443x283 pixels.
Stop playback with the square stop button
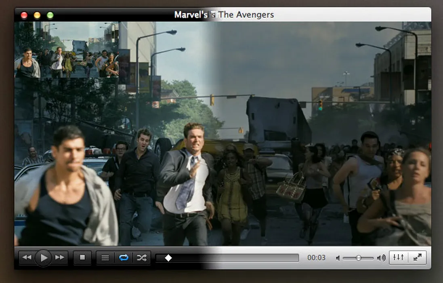click(82, 258)
